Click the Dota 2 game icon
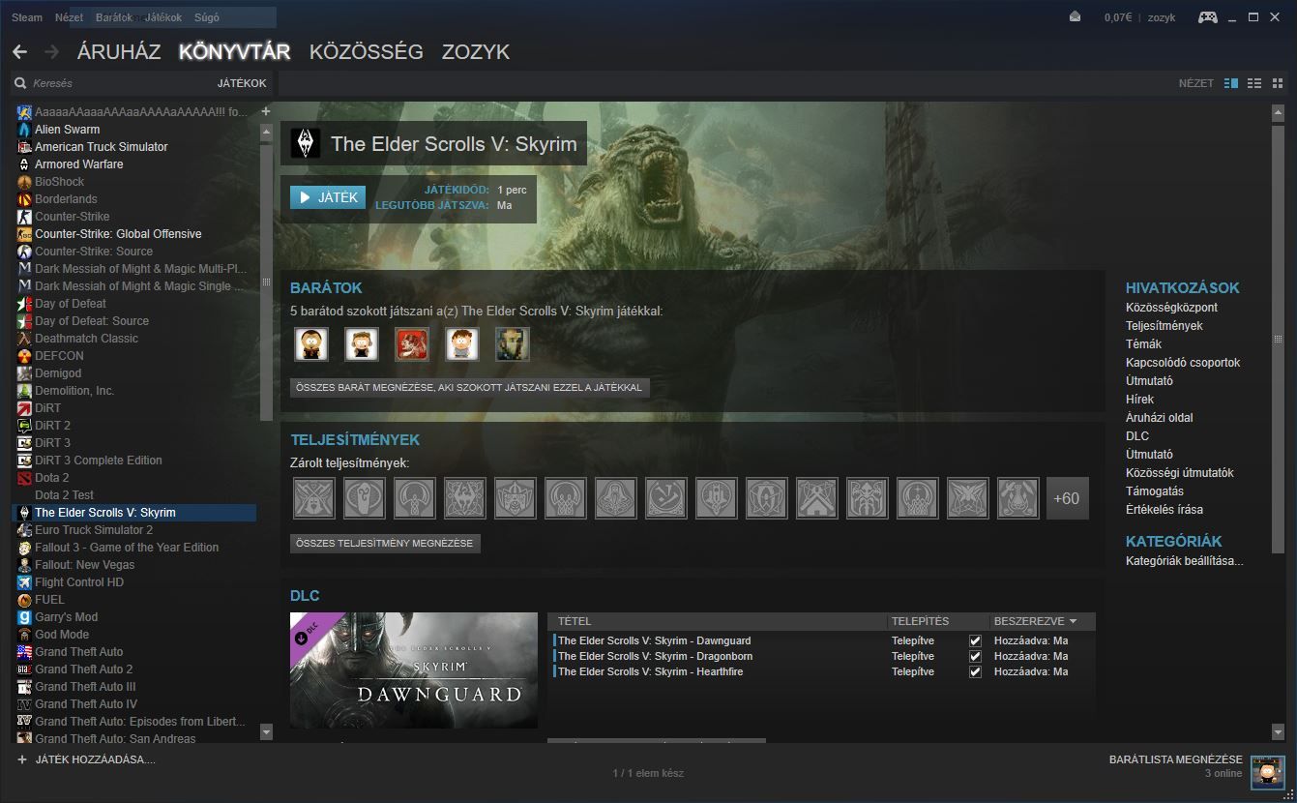Viewport: 1297px width, 803px height. pyautogui.click(x=25, y=477)
